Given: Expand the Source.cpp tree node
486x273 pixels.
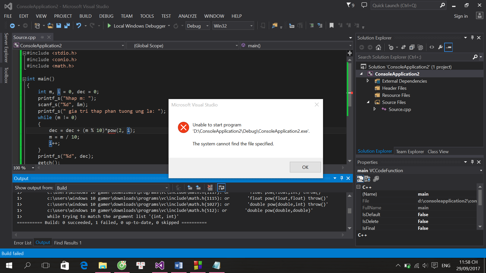Looking at the screenshot, I should pyautogui.click(x=375, y=109).
